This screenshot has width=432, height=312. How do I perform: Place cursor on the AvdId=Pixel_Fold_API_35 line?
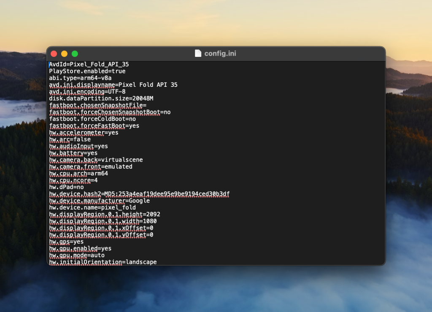(x=89, y=65)
